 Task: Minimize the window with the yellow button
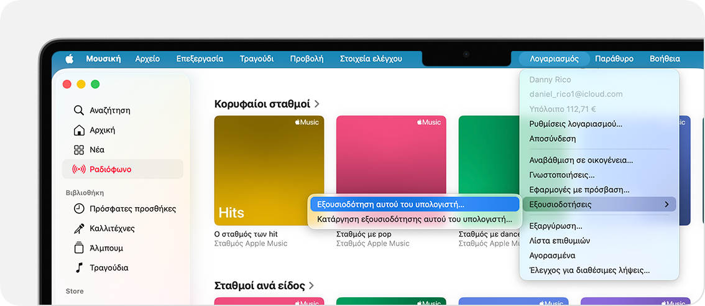(x=81, y=84)
